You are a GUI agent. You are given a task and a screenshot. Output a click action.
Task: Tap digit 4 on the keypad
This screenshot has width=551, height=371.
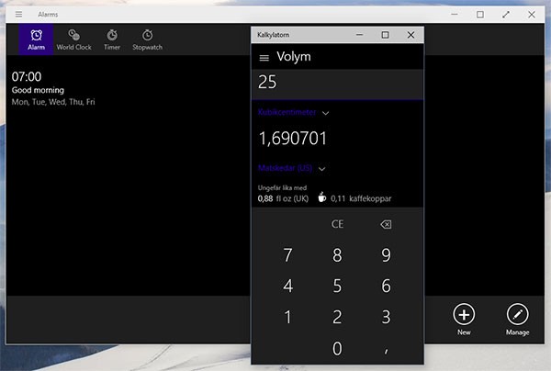[287, 286]
